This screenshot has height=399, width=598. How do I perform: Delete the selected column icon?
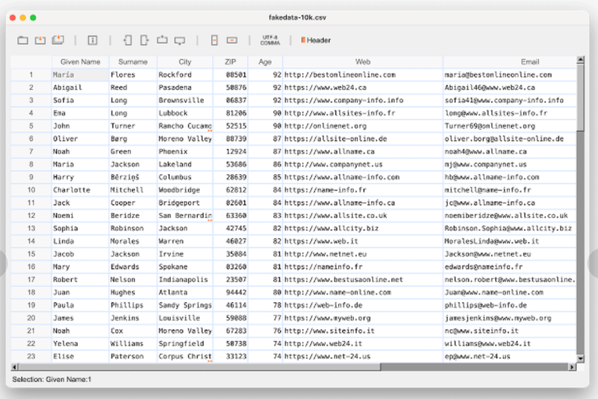[214, 40]
